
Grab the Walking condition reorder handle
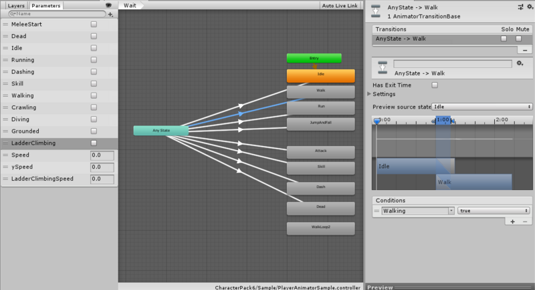tap(377, 211)
